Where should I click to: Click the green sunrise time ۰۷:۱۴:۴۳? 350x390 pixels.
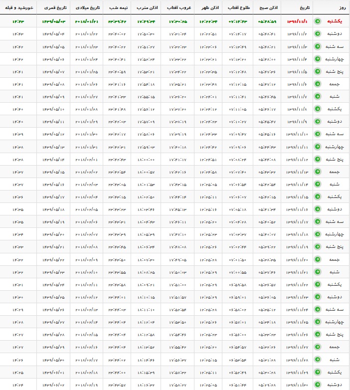click(x=238, y=21)
